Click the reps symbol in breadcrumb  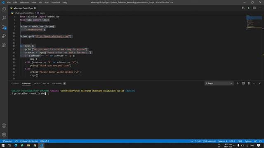click(42, 13)
